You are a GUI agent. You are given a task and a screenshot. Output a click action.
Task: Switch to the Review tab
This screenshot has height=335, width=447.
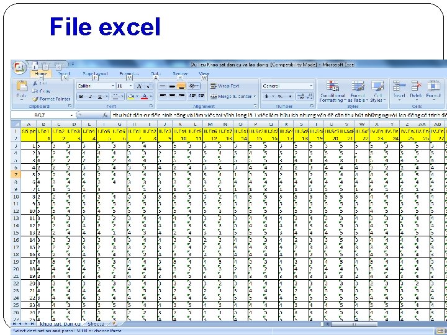point(180,74)
